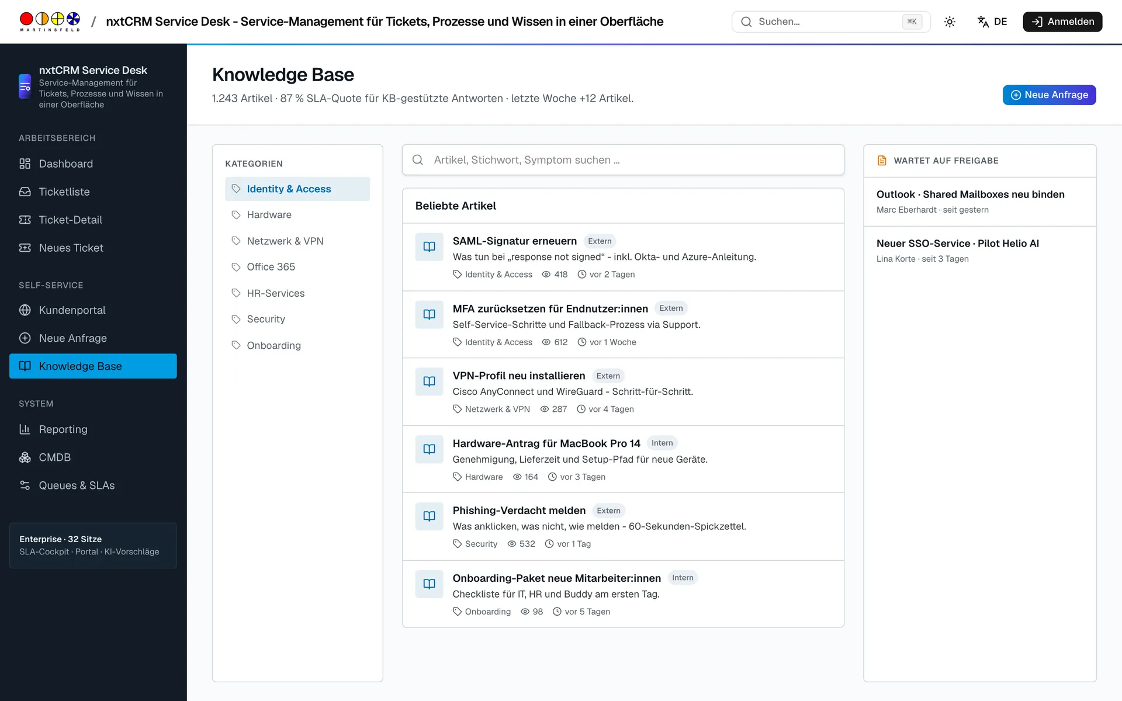
Task: Click the ⌘K shortcut badge
Action: [x=912, y=22]
